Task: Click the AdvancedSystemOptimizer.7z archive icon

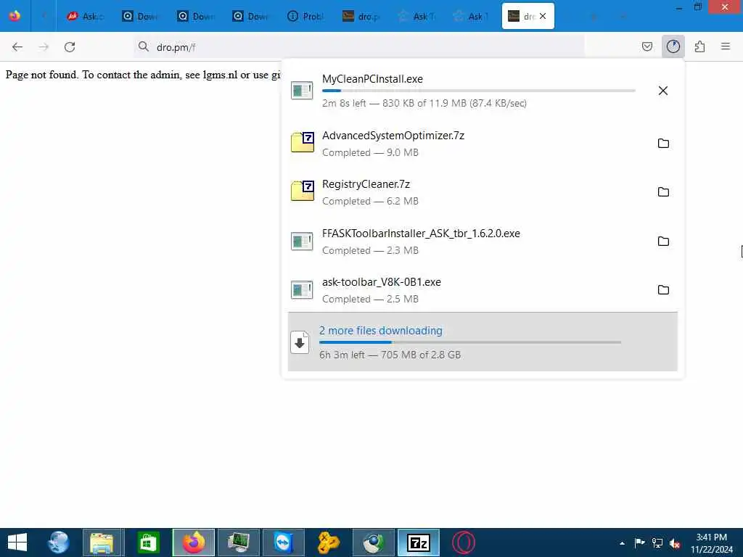Action: click(303, 141)
